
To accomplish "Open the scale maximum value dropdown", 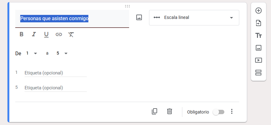I will click(62, 53).
